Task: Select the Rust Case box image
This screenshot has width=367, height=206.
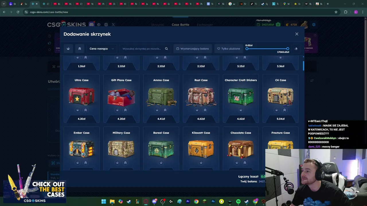Action: pos(201,96)
